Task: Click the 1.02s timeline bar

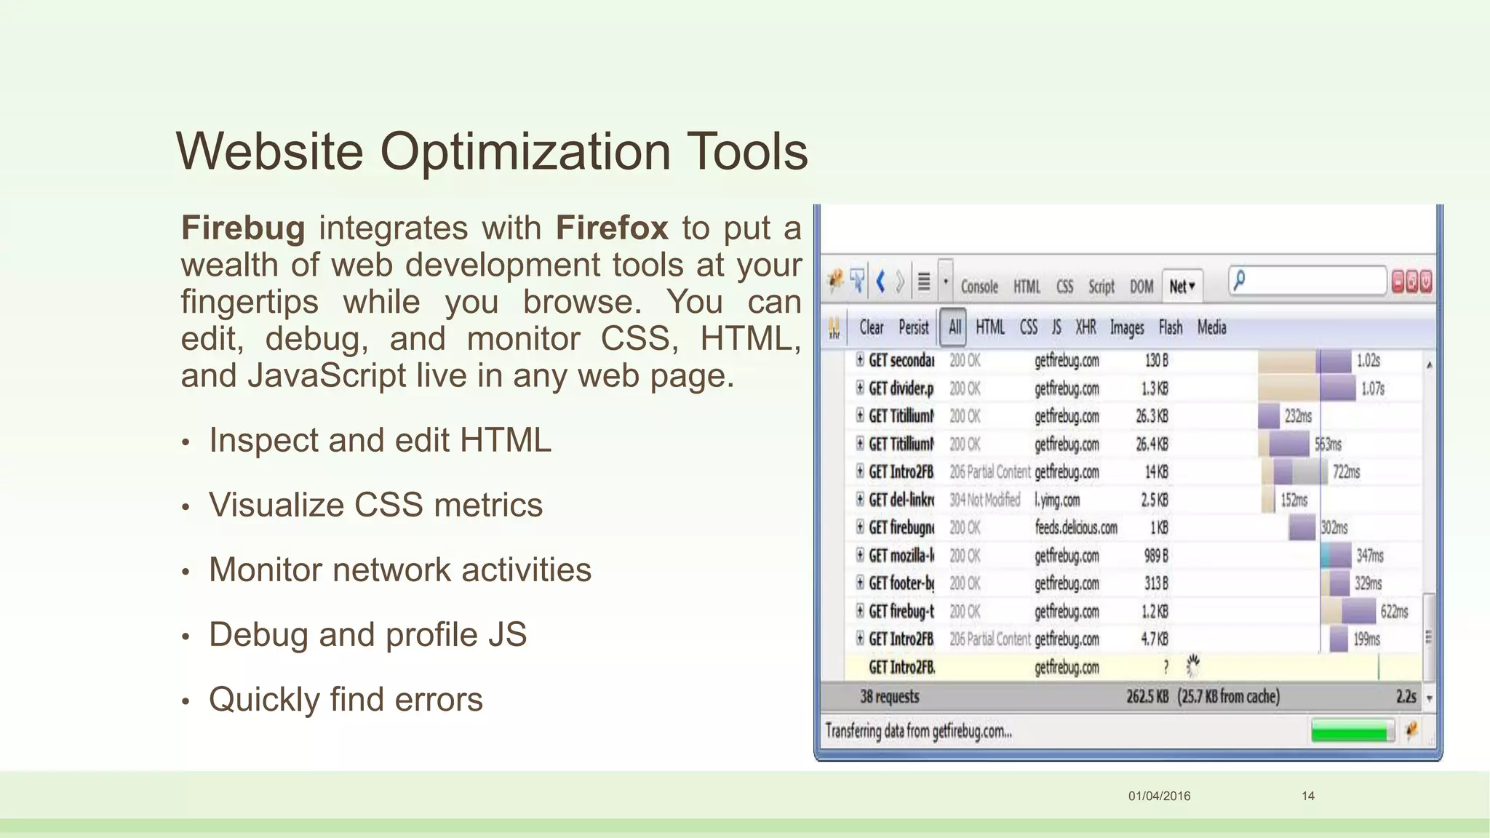Action: 1304,361
